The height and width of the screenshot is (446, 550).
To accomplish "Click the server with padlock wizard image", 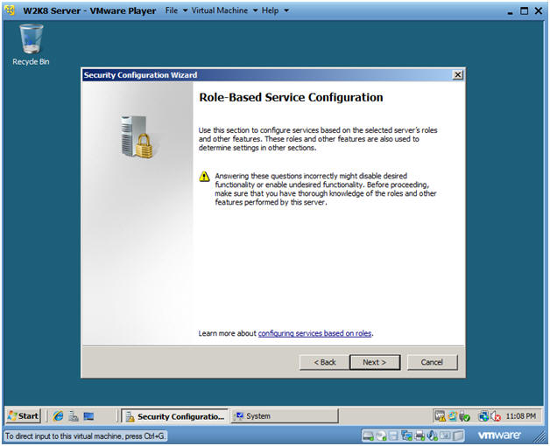I will coord(137,136).
